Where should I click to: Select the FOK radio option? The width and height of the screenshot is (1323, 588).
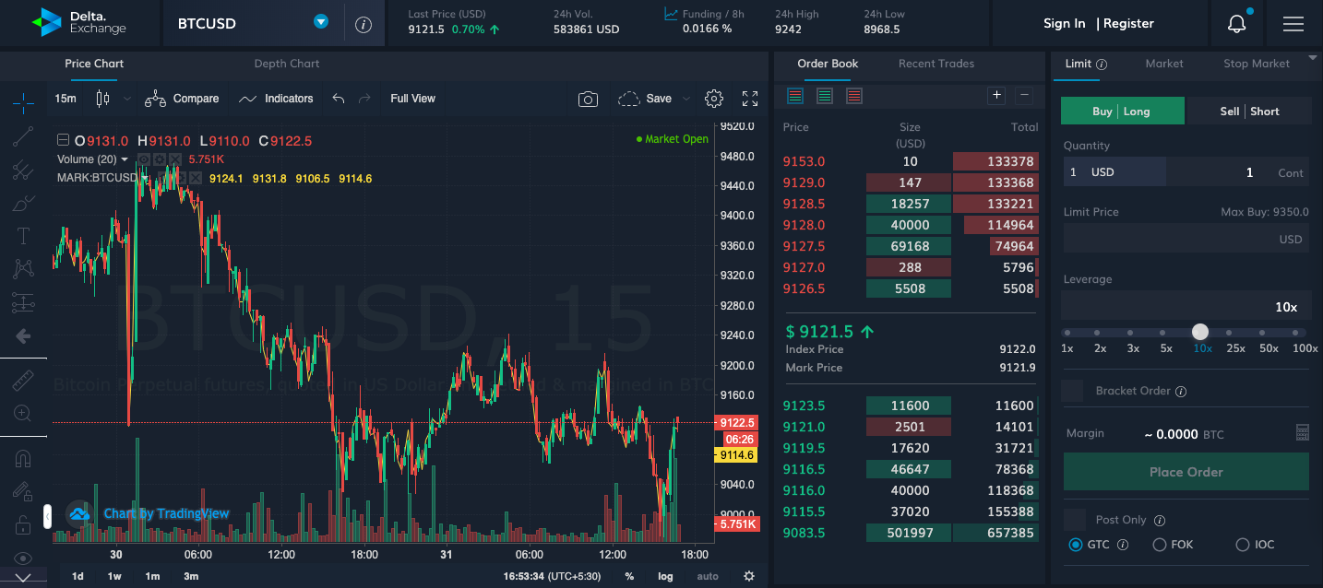point(1160,545)
